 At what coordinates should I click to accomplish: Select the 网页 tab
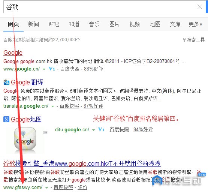(13, 24)
